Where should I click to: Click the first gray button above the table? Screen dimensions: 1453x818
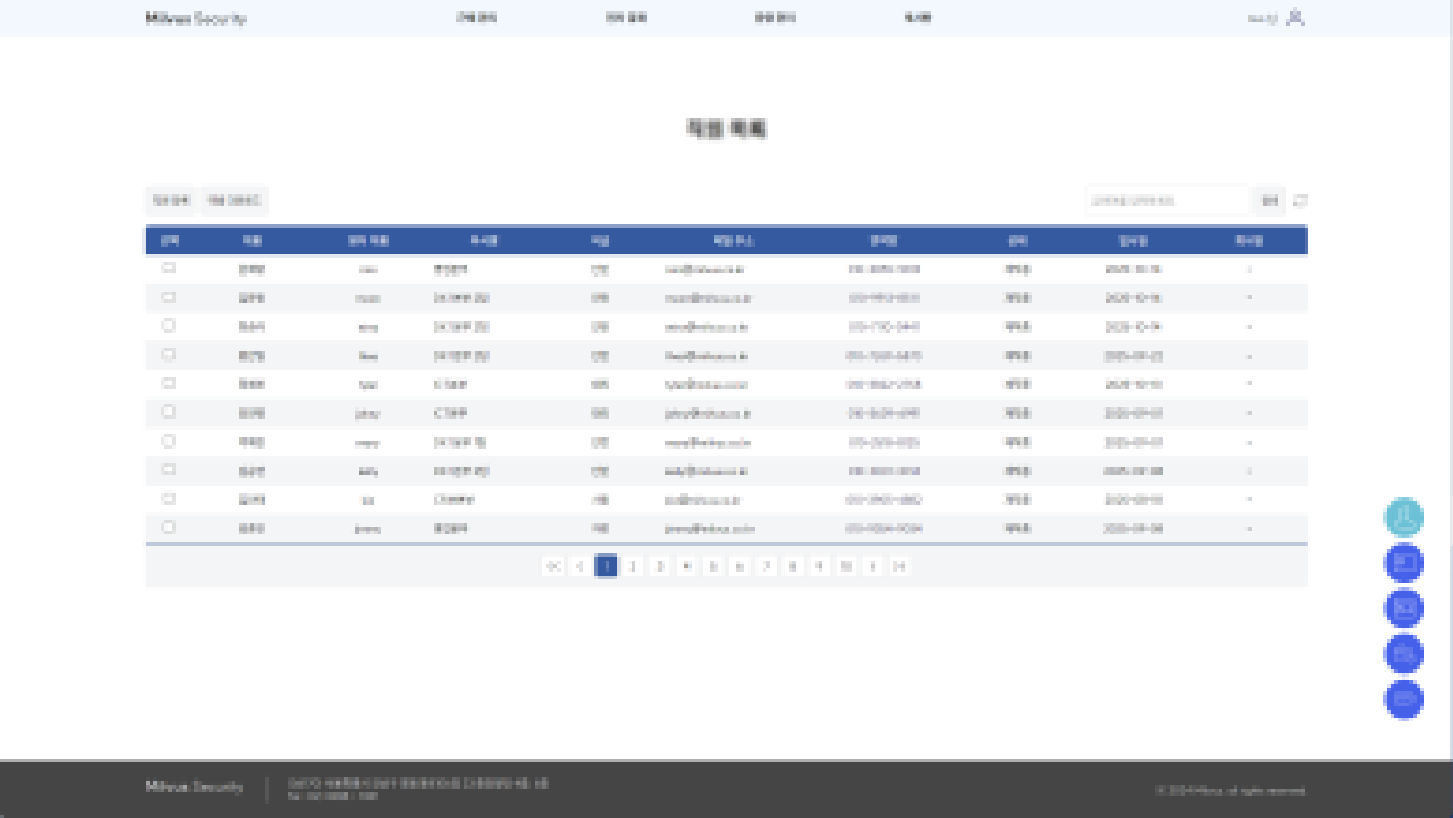170,201
